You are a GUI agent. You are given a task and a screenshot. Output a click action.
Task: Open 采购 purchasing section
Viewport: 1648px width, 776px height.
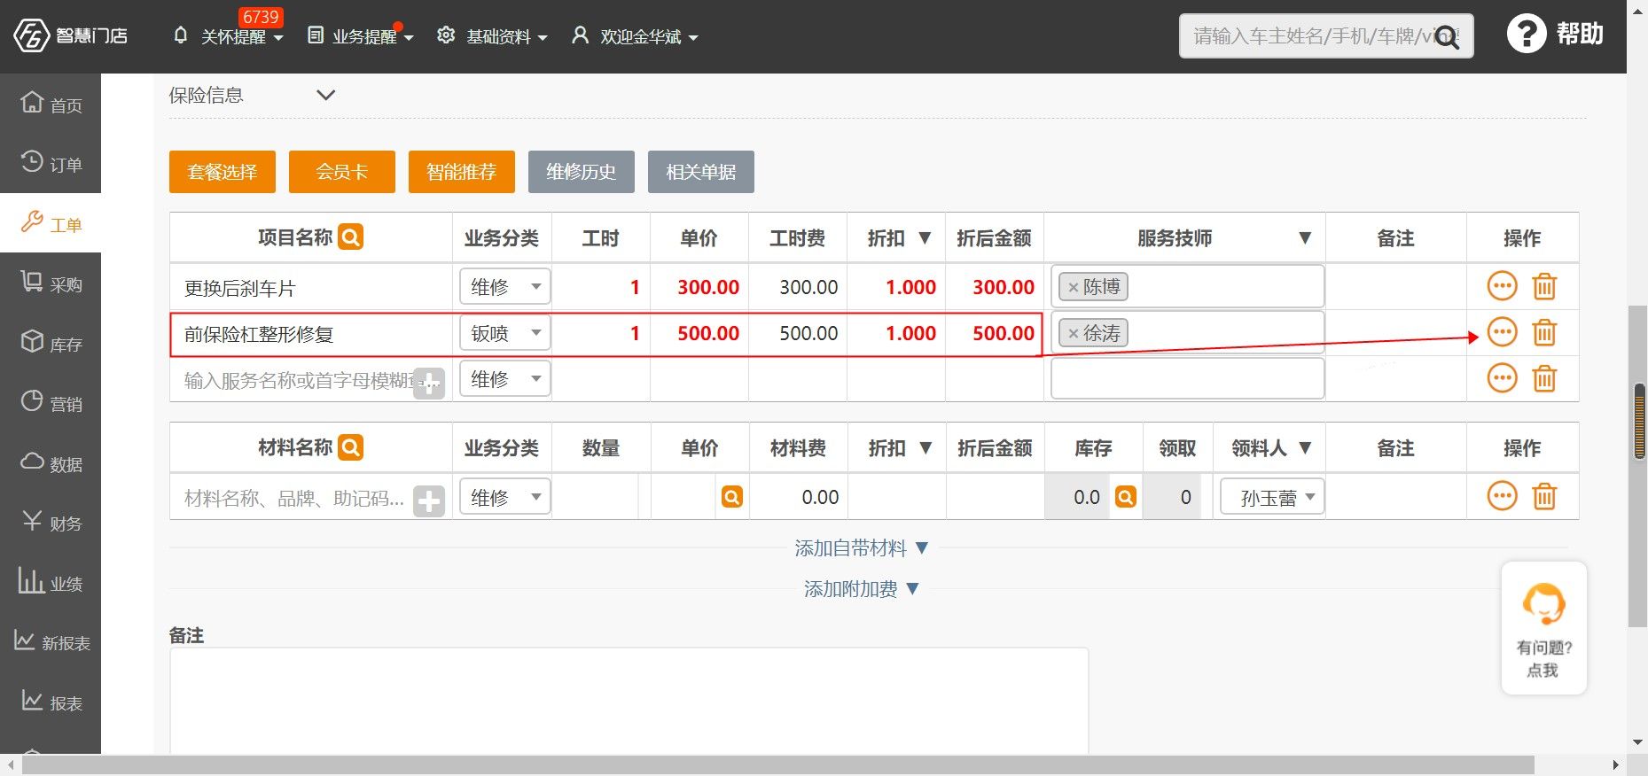[x=51, y=283]
